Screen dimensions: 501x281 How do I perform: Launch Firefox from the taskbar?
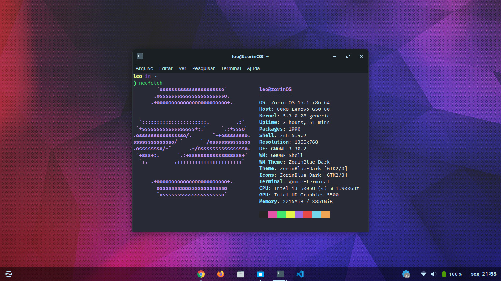click(221, 274)
